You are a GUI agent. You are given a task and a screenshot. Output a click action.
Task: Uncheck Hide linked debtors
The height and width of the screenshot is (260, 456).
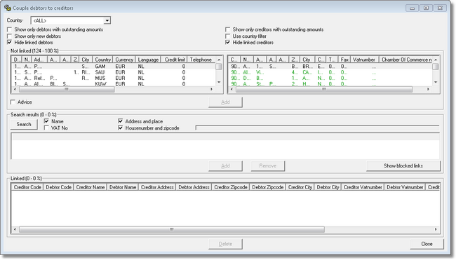click(x=10, y=43)
